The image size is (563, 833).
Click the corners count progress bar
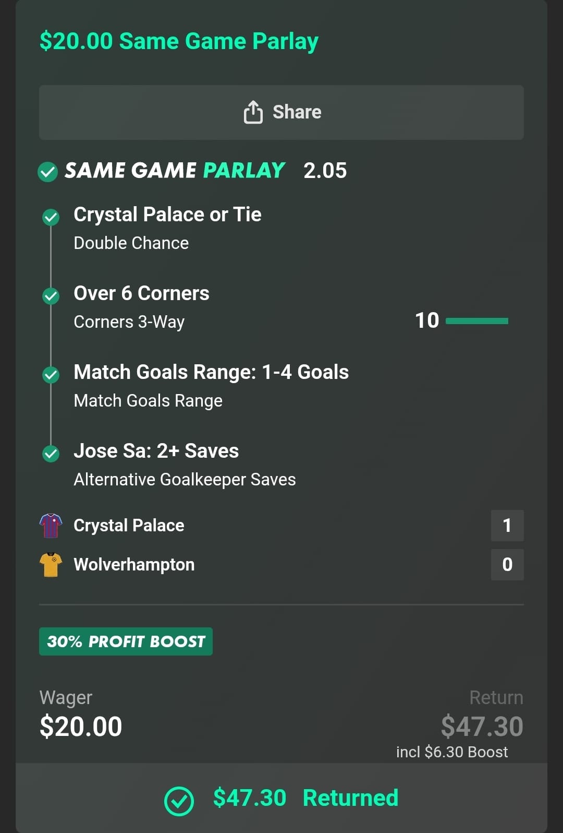pyautogui.click(x=476, y=321)
